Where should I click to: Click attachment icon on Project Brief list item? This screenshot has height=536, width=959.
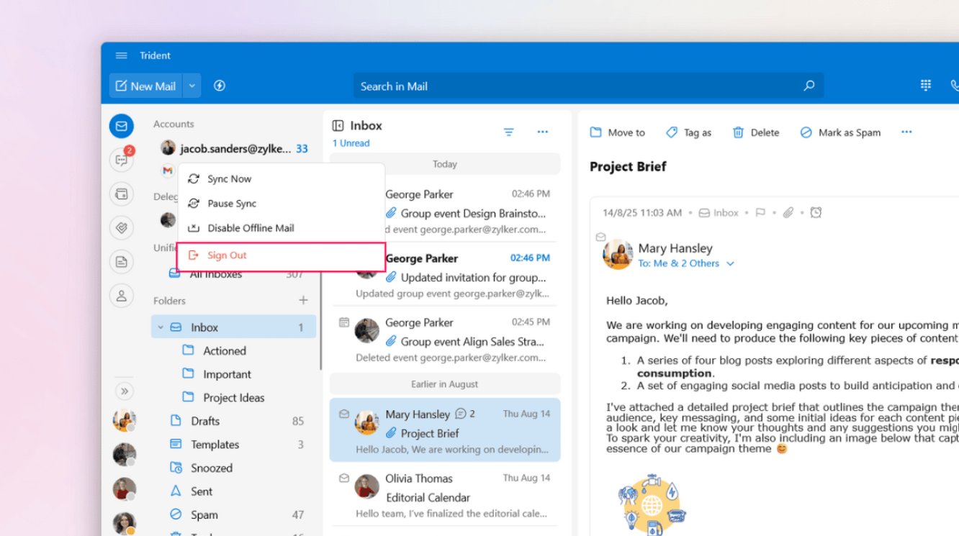pos(391,433)
